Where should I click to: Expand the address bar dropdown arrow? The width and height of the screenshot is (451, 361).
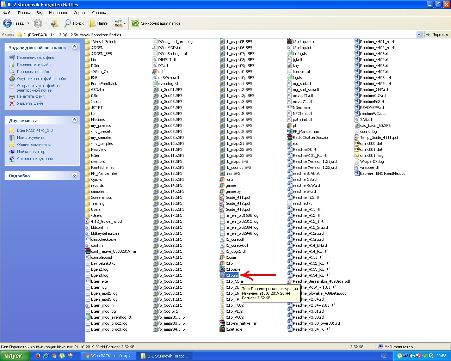tap(419, 35)
